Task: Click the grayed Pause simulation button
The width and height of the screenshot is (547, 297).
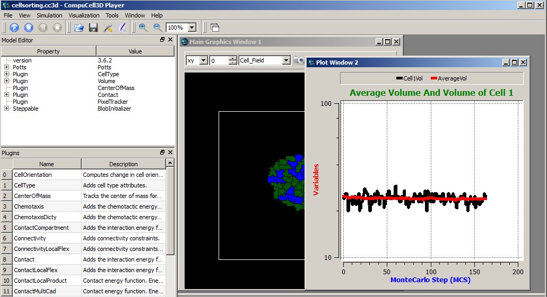Action: (43, 28)
